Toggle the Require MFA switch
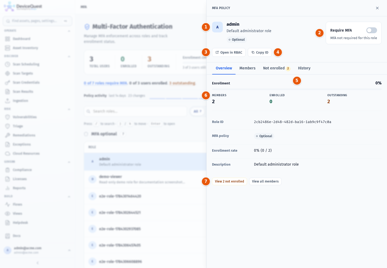 pyautogui.click(x=371, y=30)
